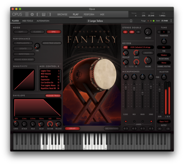The width and height of the screenshot is (184, 165).
Task: Solo the master output with the S button
Action: [168, 129]
